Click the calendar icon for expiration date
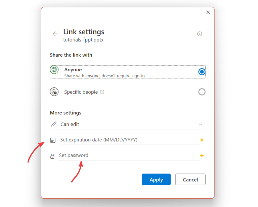This screenshot has width=258, height=207. click(x=53, y=140)
